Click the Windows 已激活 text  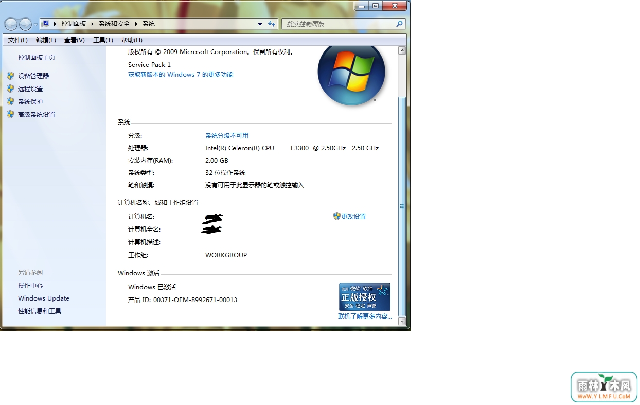tap(152, 287)
